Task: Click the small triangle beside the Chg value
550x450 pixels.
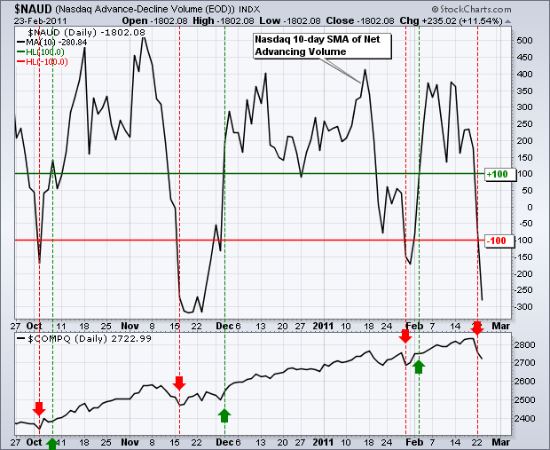Action: 507,21
